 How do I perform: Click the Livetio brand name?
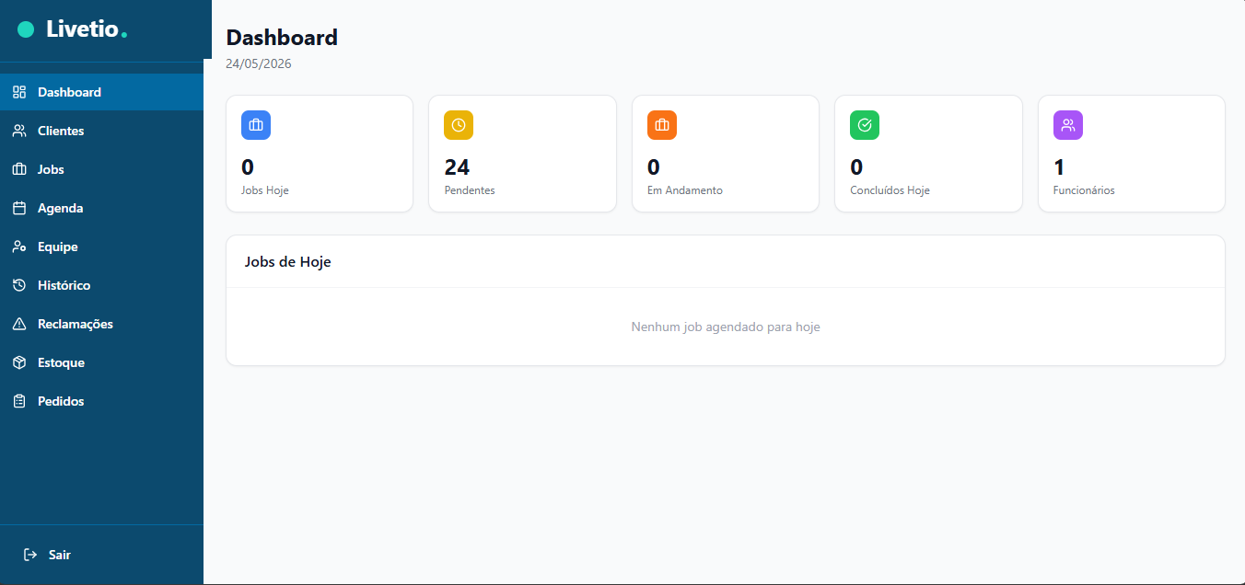point(86,29)
